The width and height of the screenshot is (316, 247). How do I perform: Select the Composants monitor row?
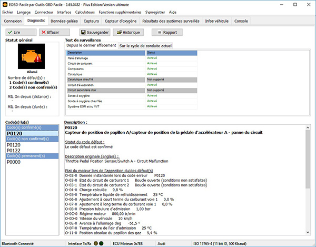click(132, 68)
